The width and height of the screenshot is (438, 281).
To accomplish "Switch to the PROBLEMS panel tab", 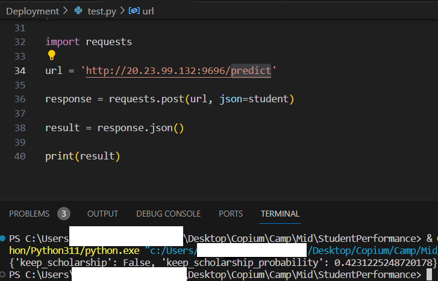I will click(x=30, y=214).
